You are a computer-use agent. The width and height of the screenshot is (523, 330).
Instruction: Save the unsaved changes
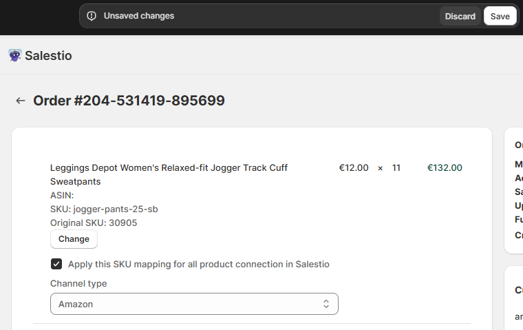(500, 16)
